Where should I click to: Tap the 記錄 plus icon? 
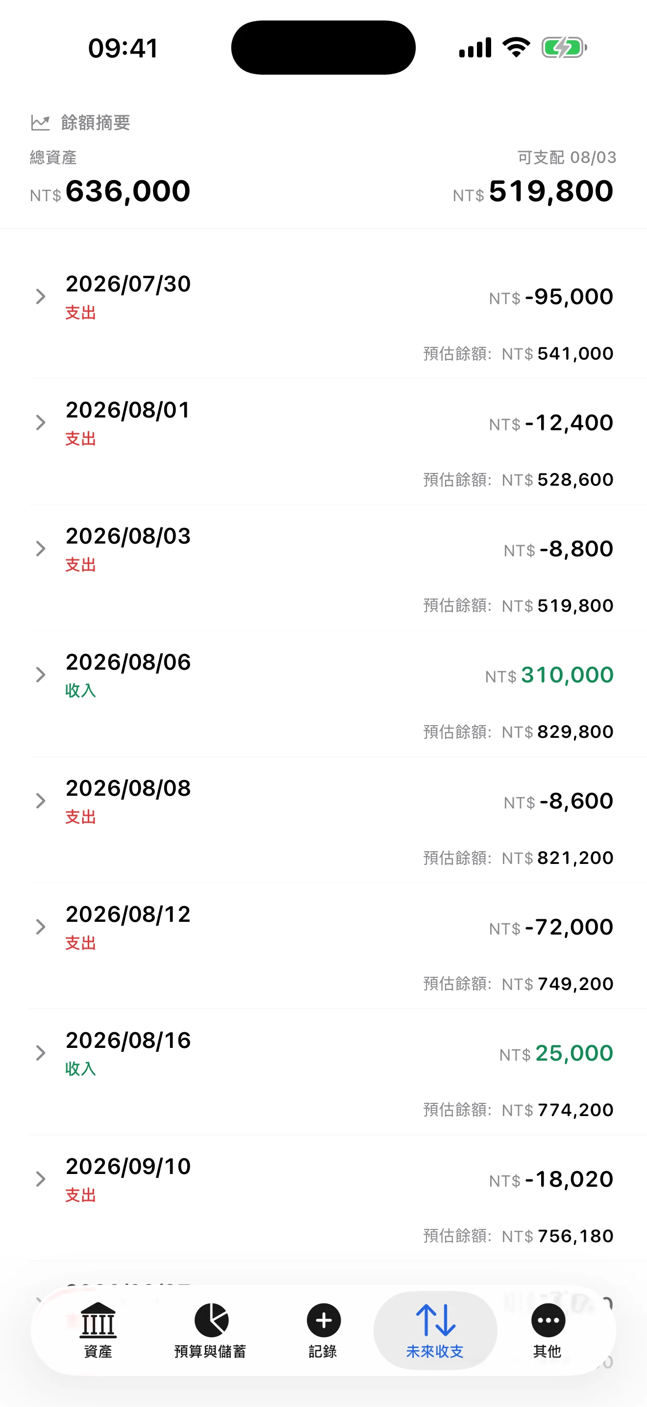click(x=323, y=1321)
